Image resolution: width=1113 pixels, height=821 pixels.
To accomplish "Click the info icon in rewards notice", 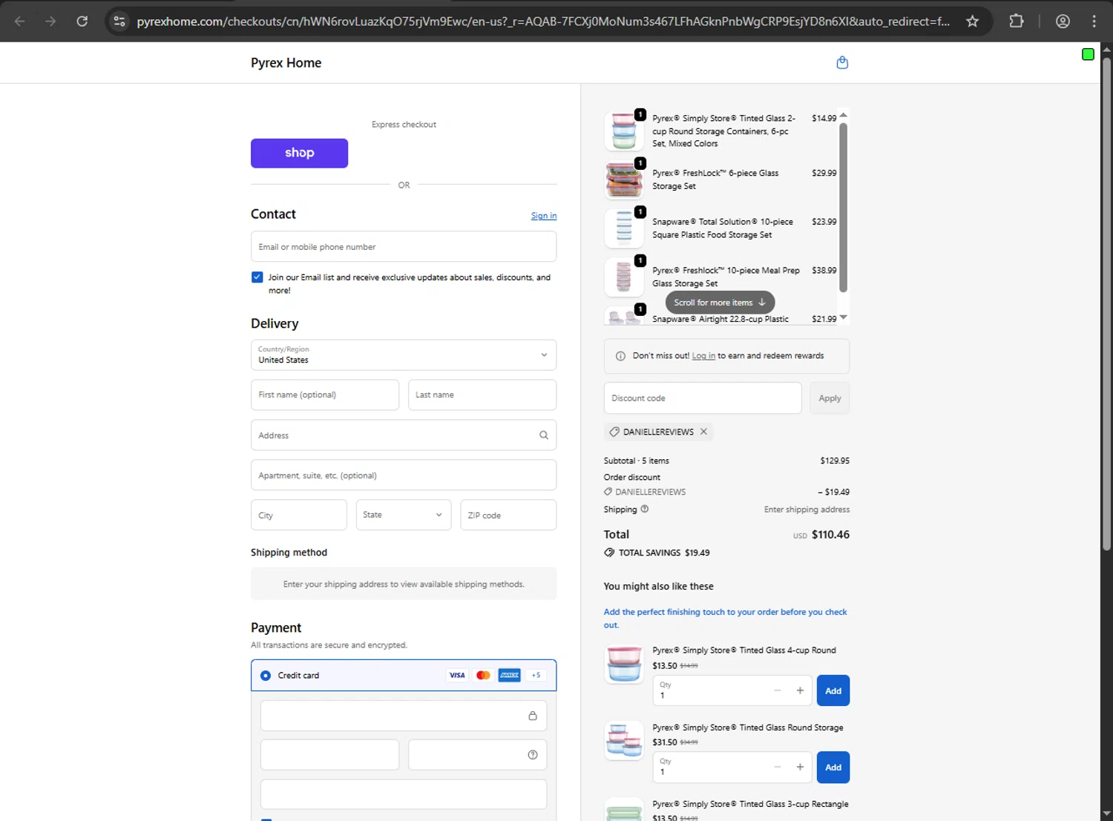I will point(620,356).
